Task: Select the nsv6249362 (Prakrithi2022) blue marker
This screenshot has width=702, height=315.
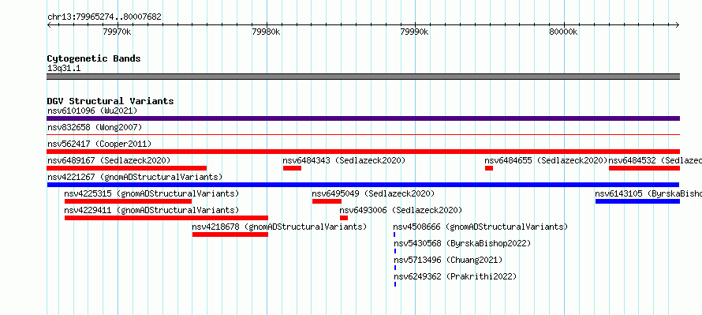Action: [395, 284]
